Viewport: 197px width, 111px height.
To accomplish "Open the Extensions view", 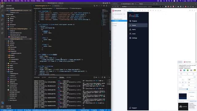I will 2,24.
